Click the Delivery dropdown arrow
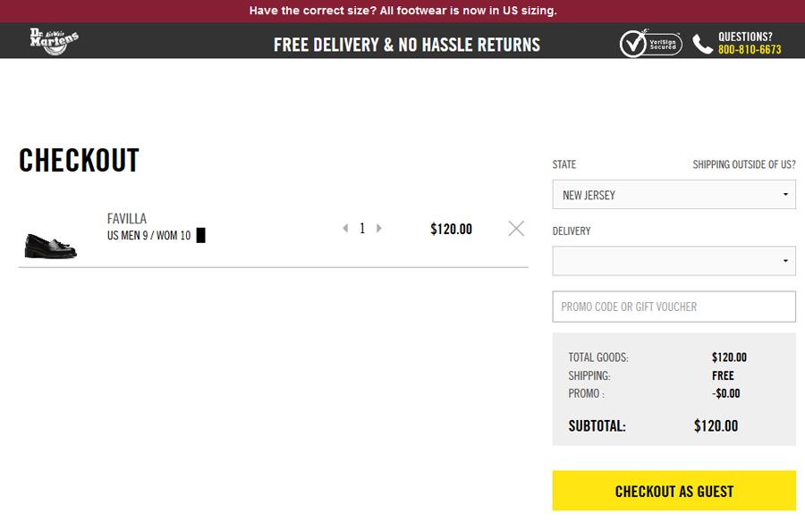 (x=785, y=261)
